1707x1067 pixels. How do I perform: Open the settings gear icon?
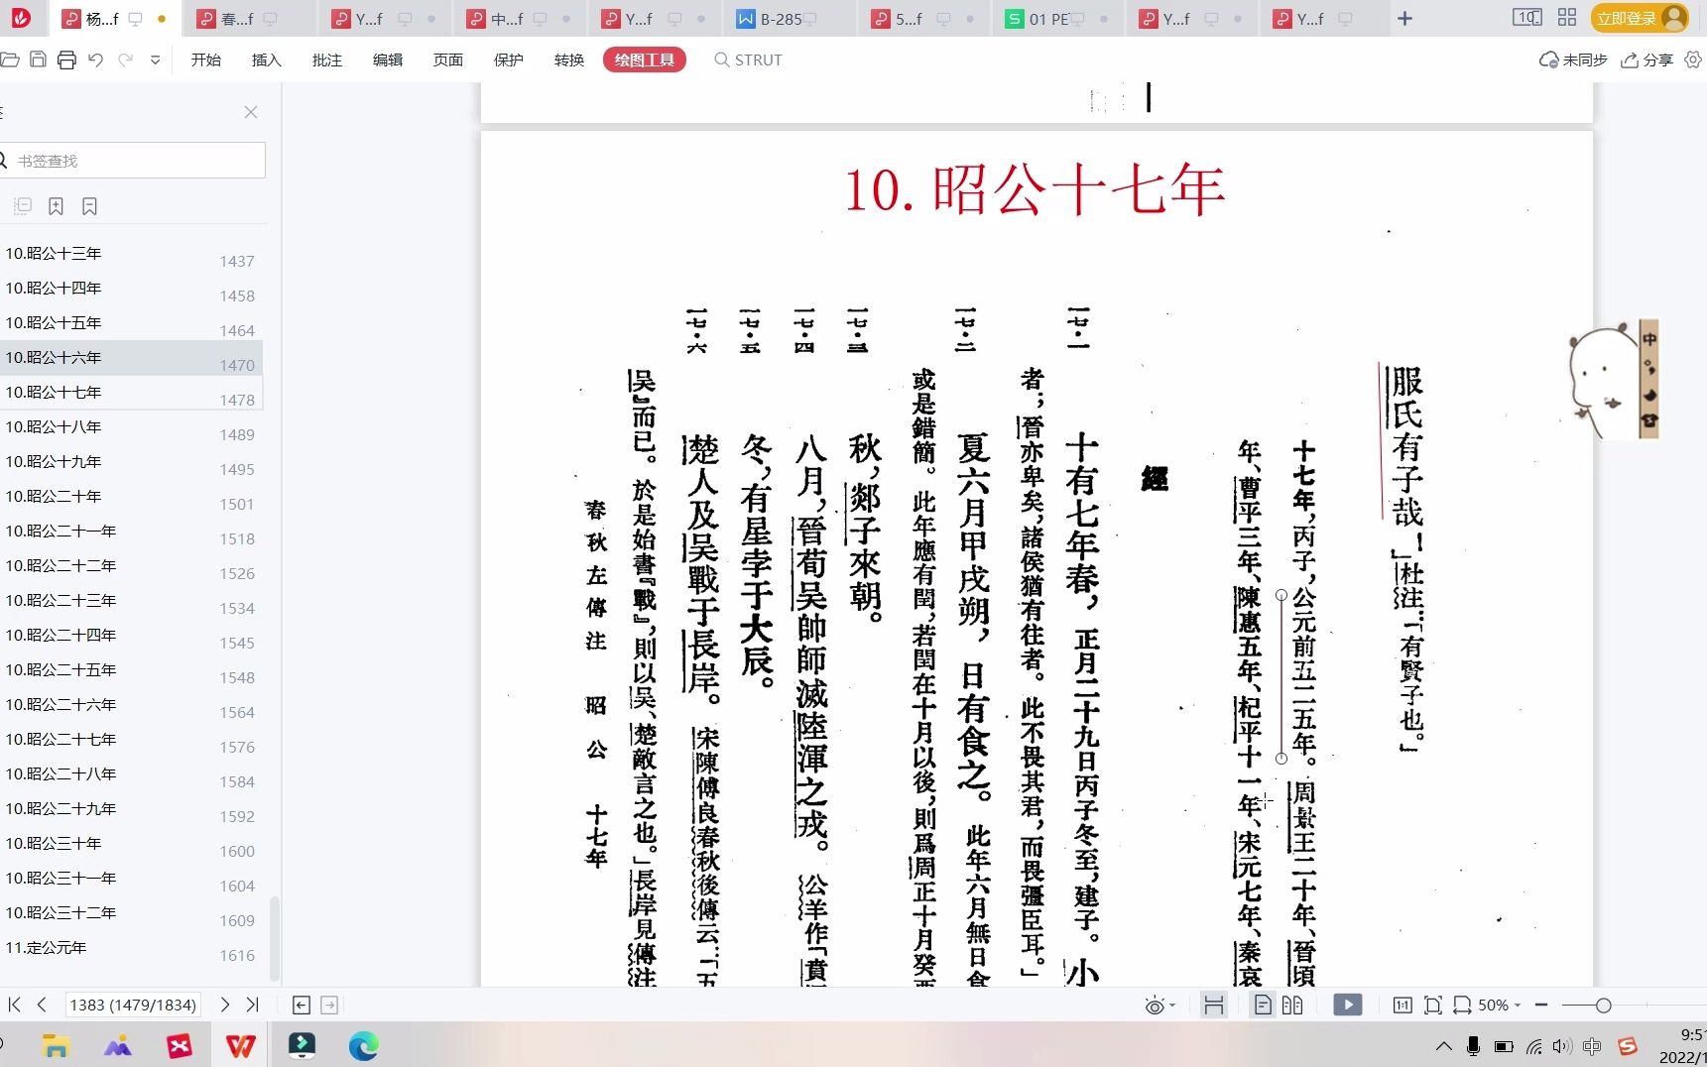[1693, 59]
